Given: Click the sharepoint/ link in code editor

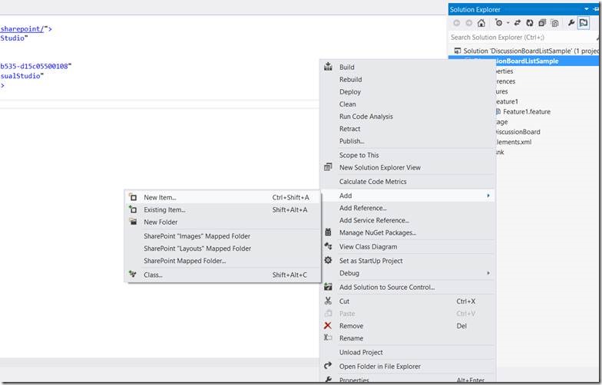Looking at the screenshot, I should (x=22, y=29).
